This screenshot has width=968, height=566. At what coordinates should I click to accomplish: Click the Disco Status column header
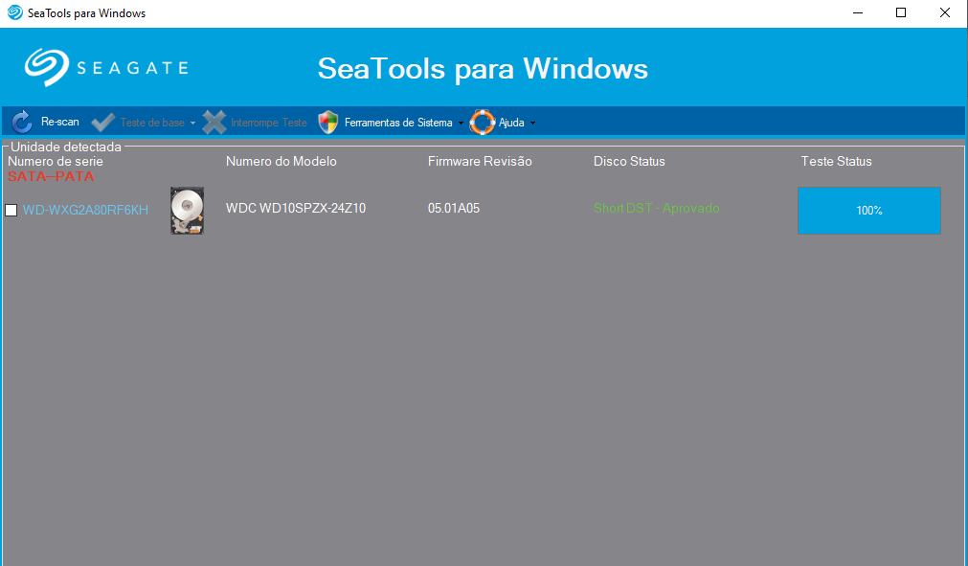point(629,161)
